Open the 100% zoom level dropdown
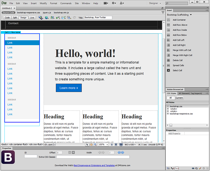The width and height of the screenshot is (210, 171). 103,145
